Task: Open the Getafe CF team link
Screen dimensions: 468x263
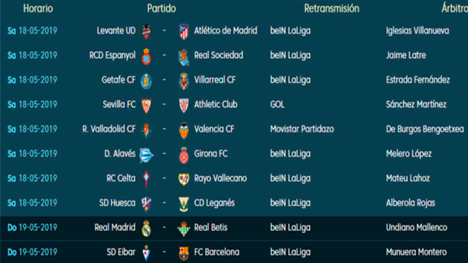Action: (x=118, y=80)
